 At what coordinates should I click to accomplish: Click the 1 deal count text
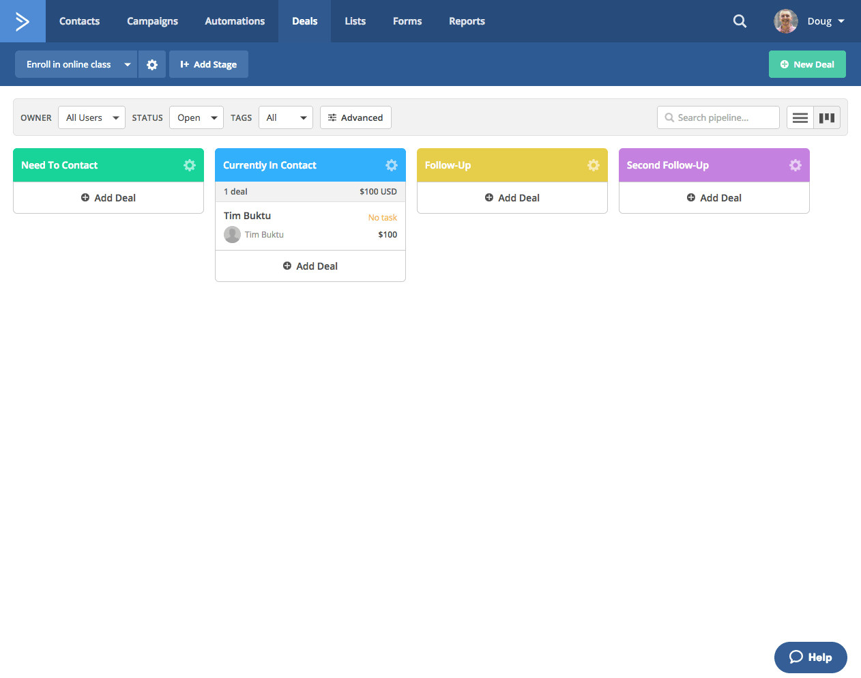point(235,192)
